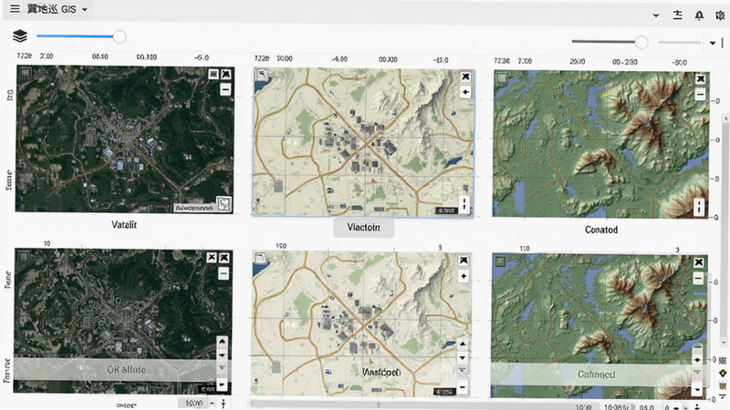Screen dimensions: 730x410
Task: Open the hamburger menu beside GIS title
Action: (x=15, y=9)
